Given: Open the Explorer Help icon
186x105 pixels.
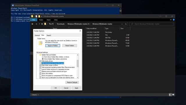Looking at the screenshot, I should pos(174,20).
